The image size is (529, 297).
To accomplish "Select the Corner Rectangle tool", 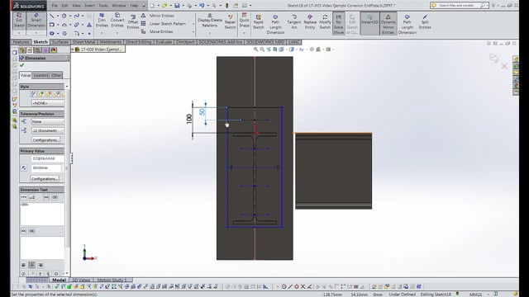I will [51, 25].
